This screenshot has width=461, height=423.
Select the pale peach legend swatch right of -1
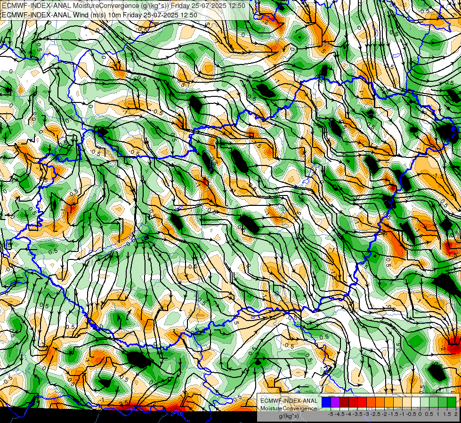[406, 402]
